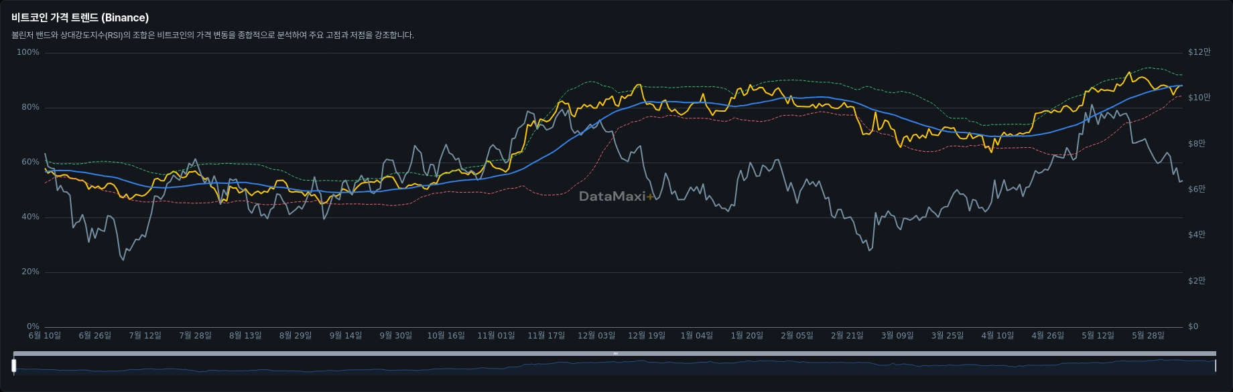Click the mini price overview chart below the timeline

[614, 366]
